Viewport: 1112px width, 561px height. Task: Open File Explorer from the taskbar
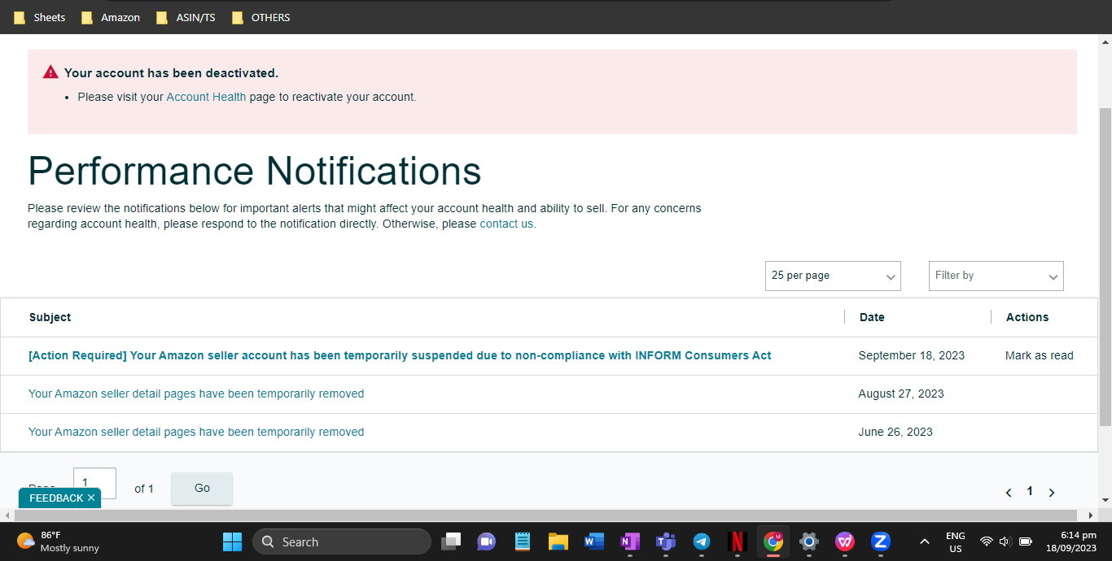pyautogui.click(x=558, y=541)
